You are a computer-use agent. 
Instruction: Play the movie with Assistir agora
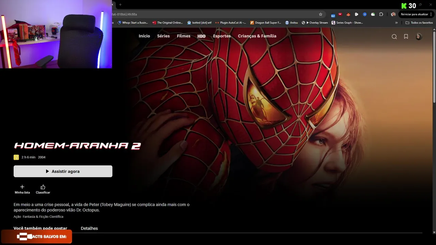[x=63, y=171]
